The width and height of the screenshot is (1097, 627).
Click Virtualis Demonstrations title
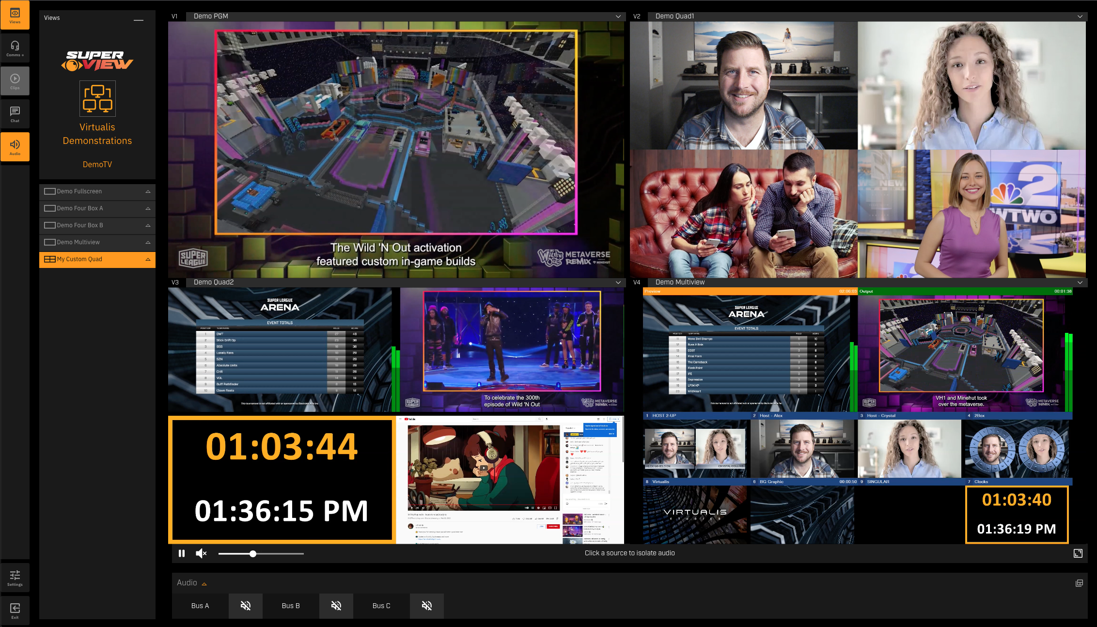[x=97, y=134]
